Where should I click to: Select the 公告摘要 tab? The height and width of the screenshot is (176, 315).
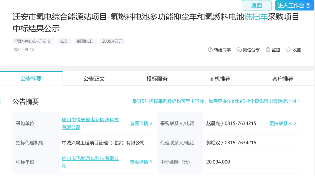(31, 79)
